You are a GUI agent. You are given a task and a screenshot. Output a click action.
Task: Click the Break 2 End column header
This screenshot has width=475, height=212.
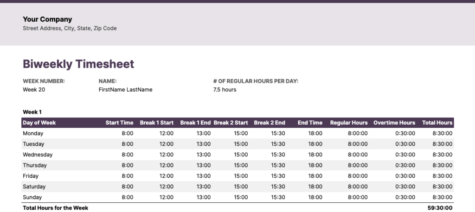(270, 123)
